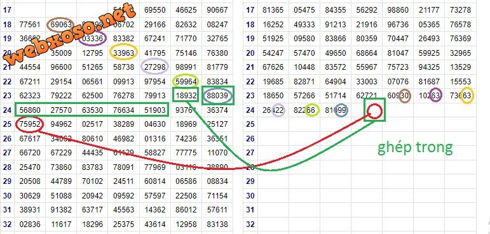This screenshot has width=490, height=234.
Task: Select cell 56860 in row 24
Action: tap(30, 110)
